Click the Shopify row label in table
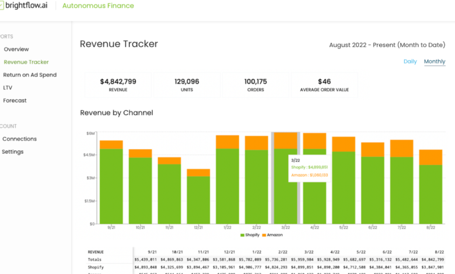Screen dimensions: 455x274 click(96, 268)
